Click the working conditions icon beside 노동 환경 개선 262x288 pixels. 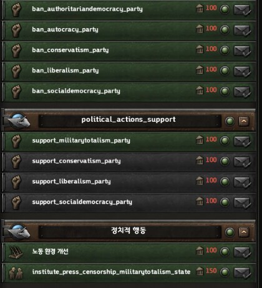(x=16, y=252)
